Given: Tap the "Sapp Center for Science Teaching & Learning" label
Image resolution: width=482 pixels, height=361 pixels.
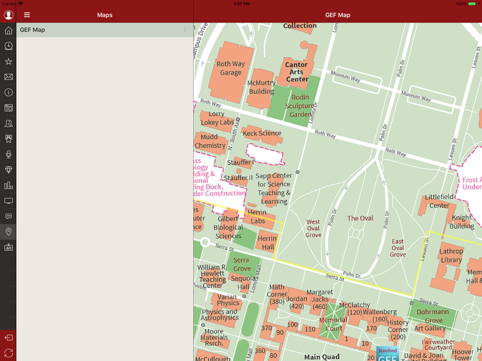Looking at the screenshot, I should pyautogui.click(x=274, y=189).
